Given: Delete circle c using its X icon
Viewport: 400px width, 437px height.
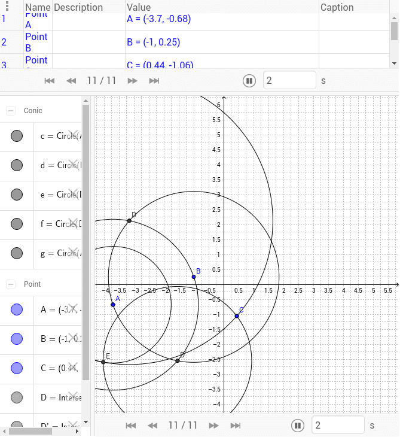Looking at the screenshot, I should click(73, 135).
